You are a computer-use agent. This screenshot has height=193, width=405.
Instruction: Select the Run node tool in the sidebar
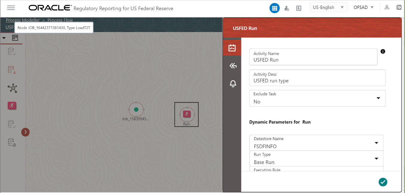(x=12, y=106)
